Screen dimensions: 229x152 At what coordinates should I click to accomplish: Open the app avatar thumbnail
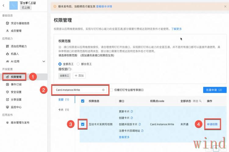(13, 5)
